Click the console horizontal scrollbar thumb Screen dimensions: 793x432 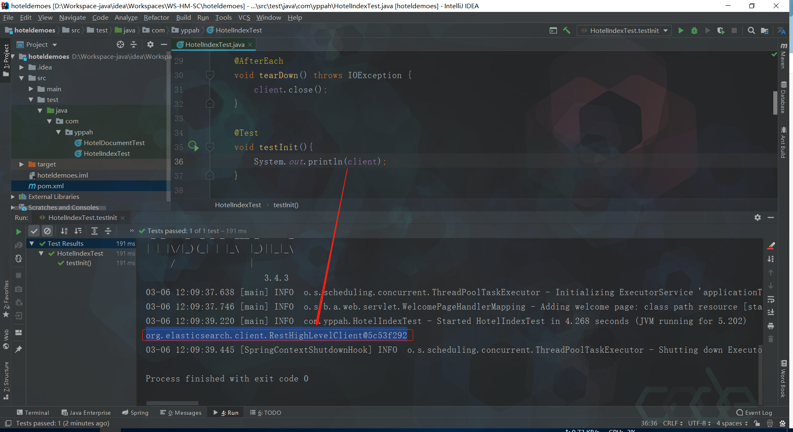(x=172, y=403)
